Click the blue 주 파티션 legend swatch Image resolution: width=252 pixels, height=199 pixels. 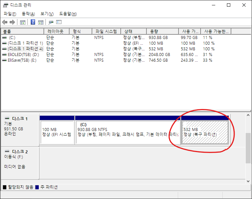click(x=37, y=187)
